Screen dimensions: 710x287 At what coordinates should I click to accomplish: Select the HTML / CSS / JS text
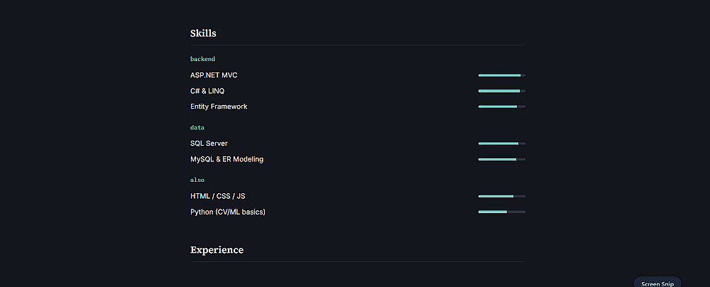pos(218,196)
